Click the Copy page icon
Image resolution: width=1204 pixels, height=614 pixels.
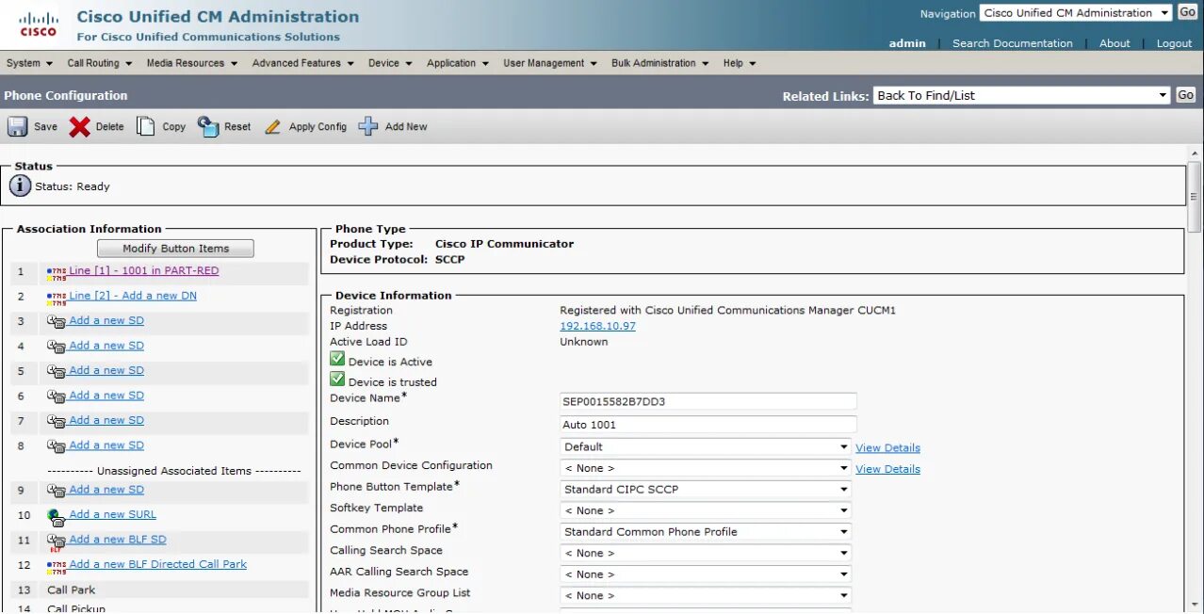point(145,126)
